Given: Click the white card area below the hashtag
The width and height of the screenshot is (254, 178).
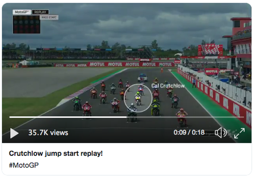Looking at the screenshot, I should coord(127,172).
